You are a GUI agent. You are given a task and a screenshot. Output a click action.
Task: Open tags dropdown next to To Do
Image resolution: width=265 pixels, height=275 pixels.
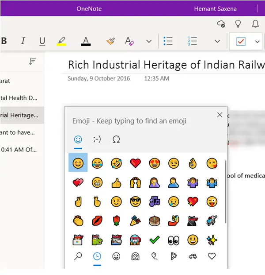pos(257,42)
